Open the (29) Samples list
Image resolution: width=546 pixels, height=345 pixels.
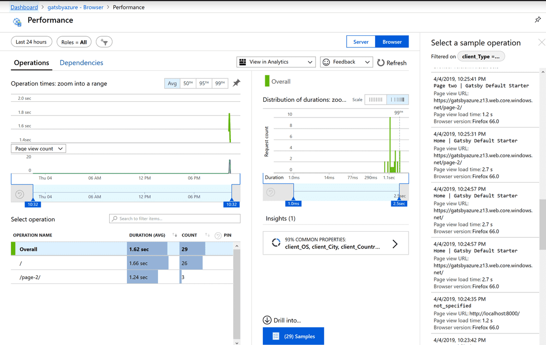[293, 336]
